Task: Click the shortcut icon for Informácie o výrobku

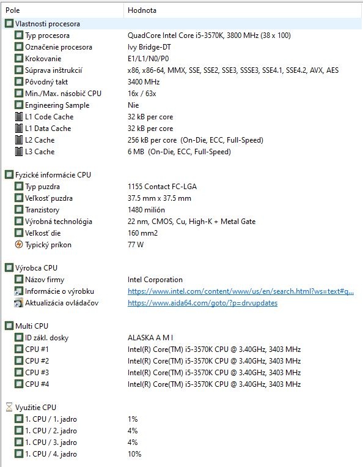Action: (x=19, y=291)
